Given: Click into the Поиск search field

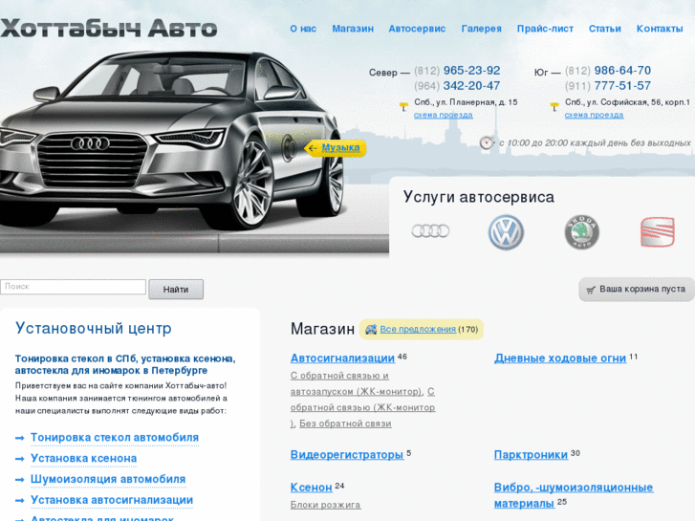Looking at the screenshot, I should 73,287.
